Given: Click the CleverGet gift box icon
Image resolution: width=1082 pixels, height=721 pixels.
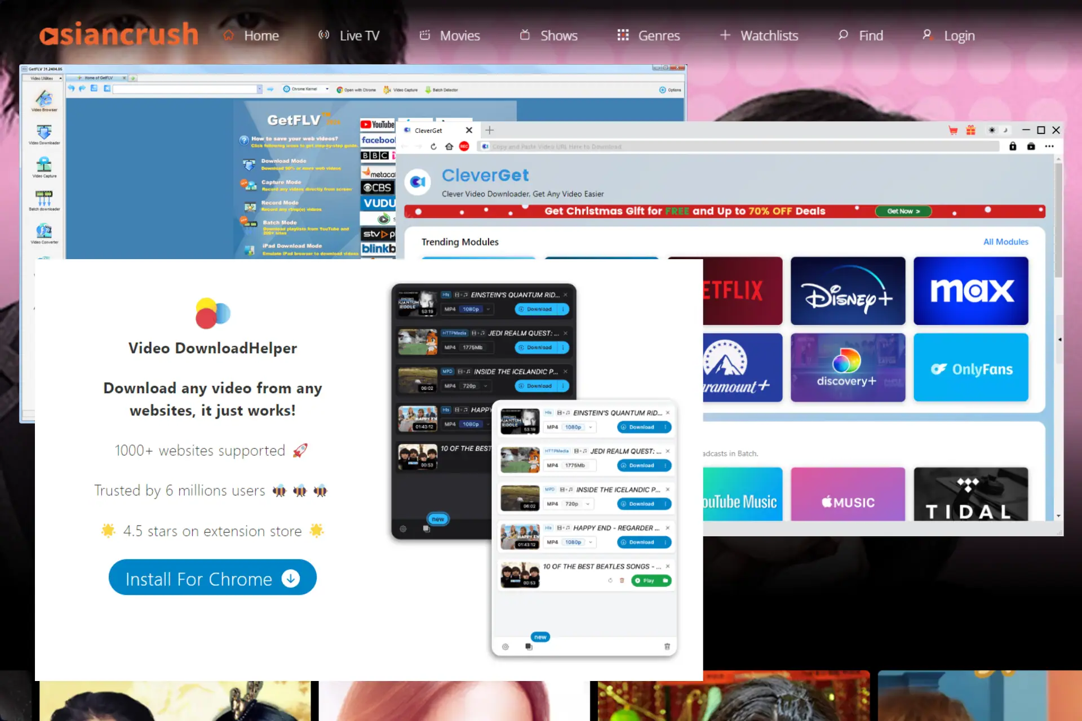Looking at the screenshot, I should pyautogui.click(x=971, y=130).
